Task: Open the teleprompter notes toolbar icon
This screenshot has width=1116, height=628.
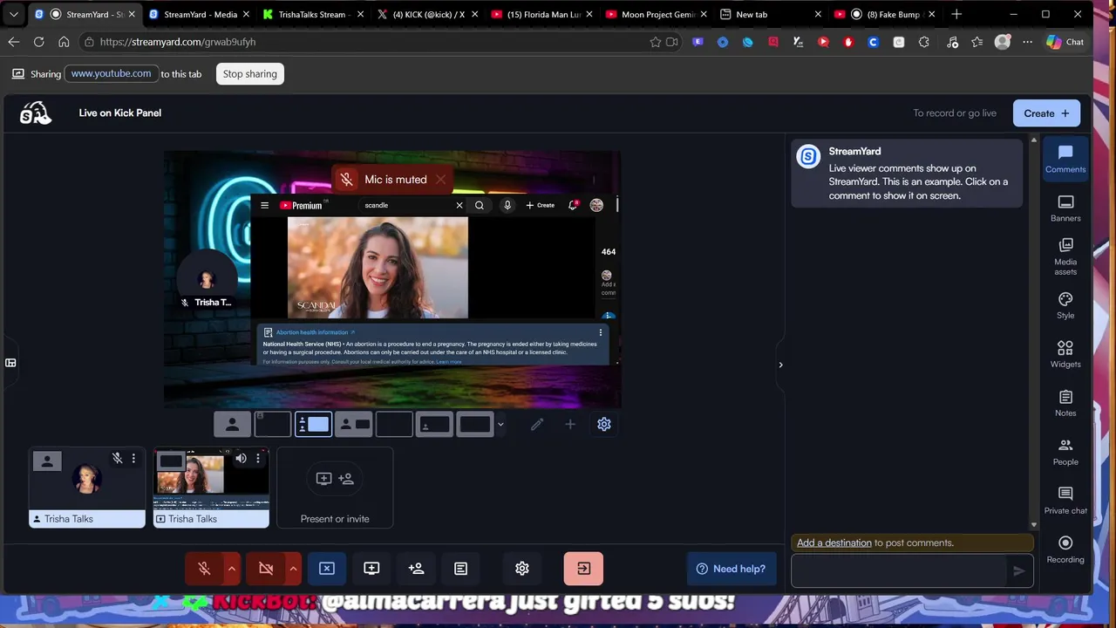Action: [460, 569]
